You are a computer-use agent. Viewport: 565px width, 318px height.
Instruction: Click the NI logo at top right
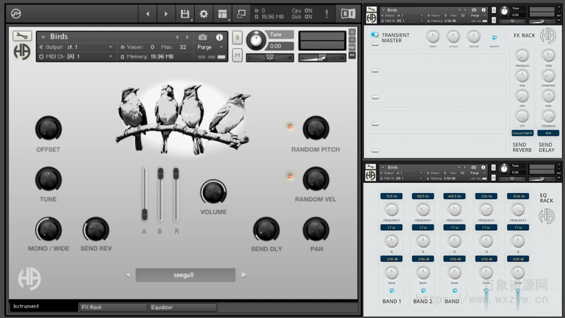pyautogui.click(x=348, y=13)
